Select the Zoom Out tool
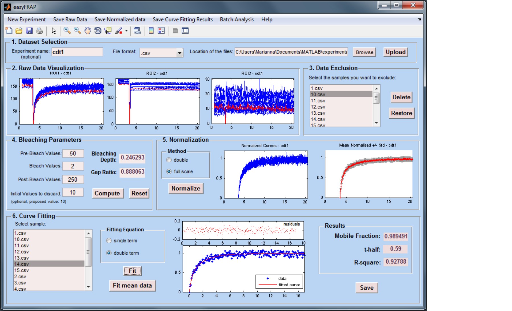Viewport: 512px width, 311px height. [x=77, y=31]
